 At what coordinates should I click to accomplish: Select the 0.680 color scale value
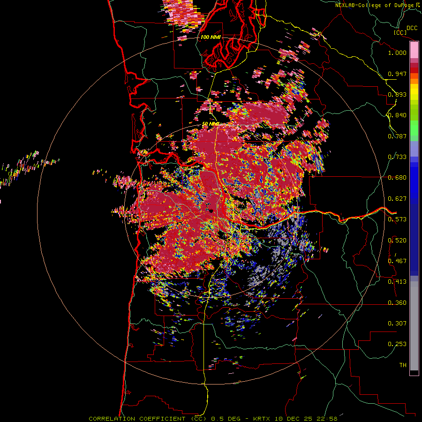pyautogui.click(x=397, y=178)
